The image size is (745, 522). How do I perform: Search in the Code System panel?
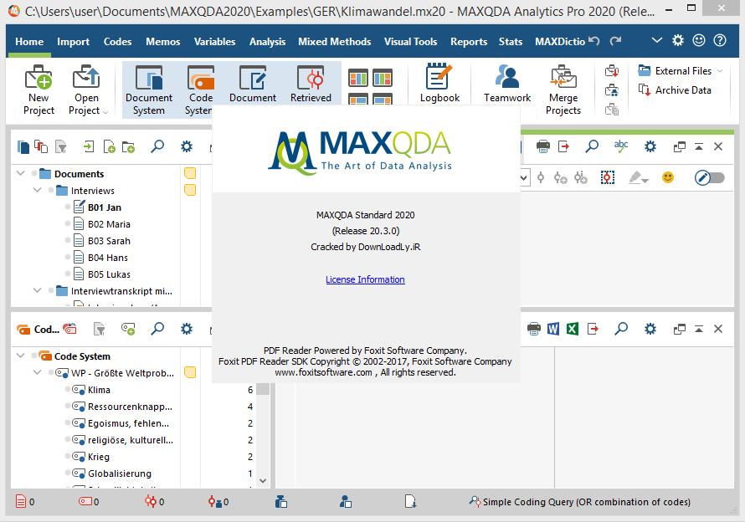point(157,329)
